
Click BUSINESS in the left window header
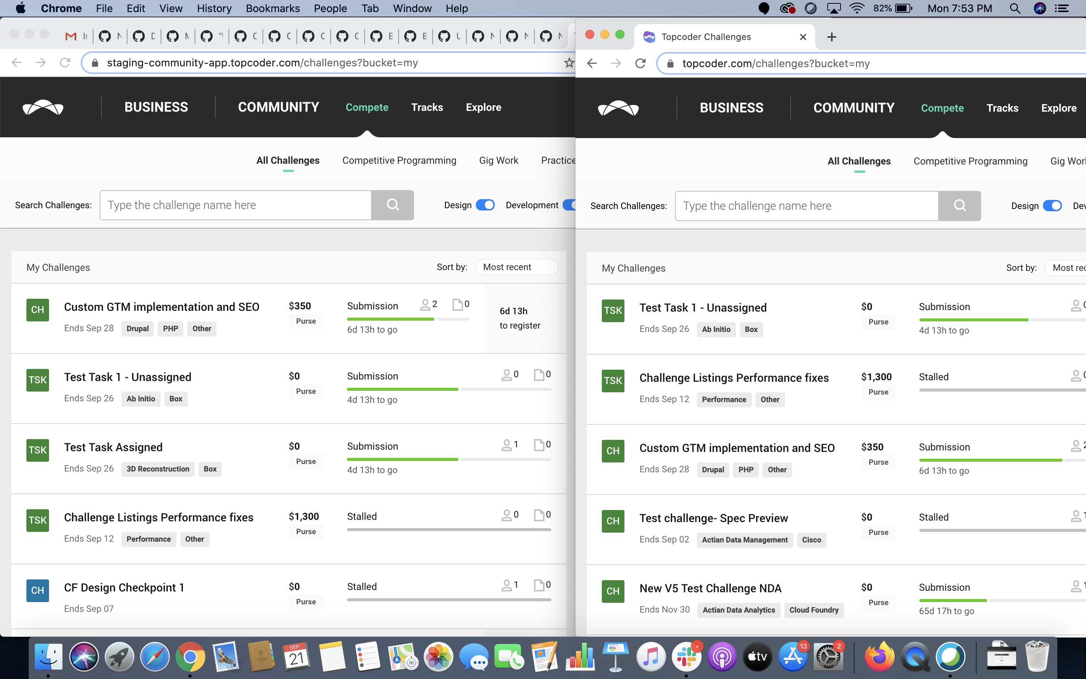(156, 108)
